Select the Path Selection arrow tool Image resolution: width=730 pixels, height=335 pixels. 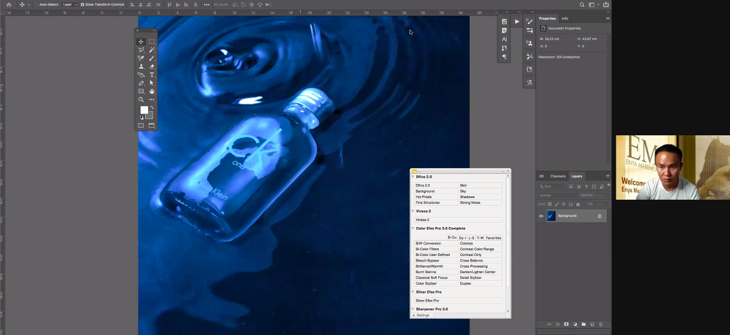point(152,83)
